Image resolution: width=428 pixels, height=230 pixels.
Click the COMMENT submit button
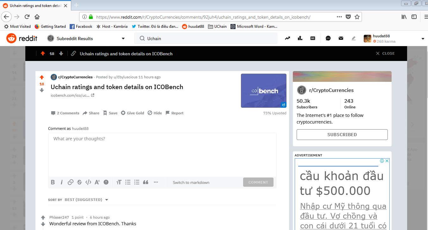(x=258, y=182)
